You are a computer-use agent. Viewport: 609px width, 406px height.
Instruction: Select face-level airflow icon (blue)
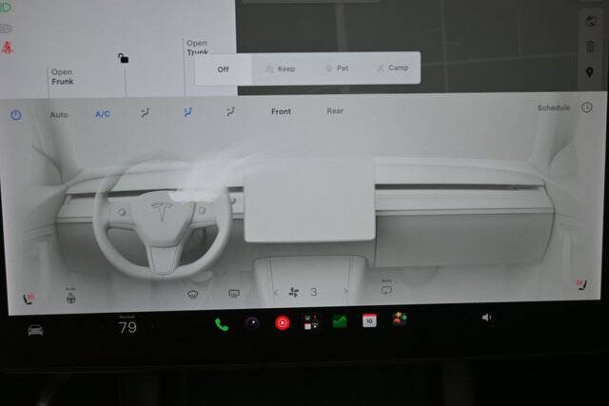pyautogui.click(x=187, y=112)
